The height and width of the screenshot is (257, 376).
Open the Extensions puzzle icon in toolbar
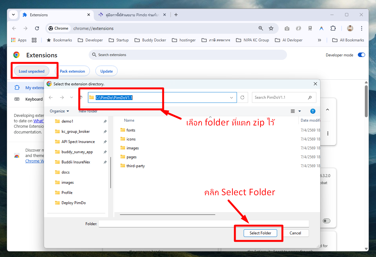333,28
